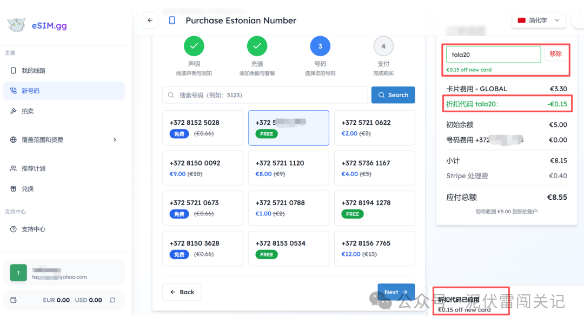The height and width of the screenshot is (325, 584).
Task: Click the magnifier icon in search field
Action: 171,95
